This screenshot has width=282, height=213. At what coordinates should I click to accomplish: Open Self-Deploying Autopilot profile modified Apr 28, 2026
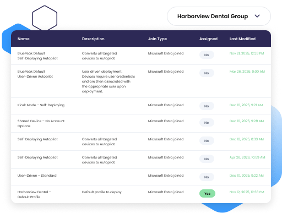tap(37, 157)
